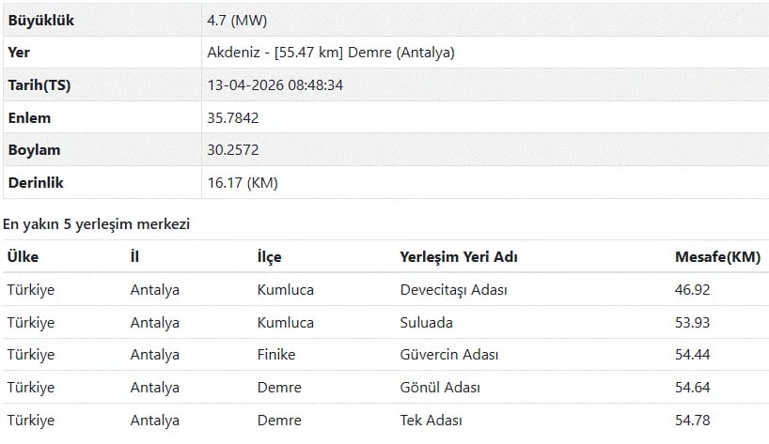This screenshot has width=769, height=444.
Task: Select the Enlem value 35.7842
Action: (x=233, y=118)
